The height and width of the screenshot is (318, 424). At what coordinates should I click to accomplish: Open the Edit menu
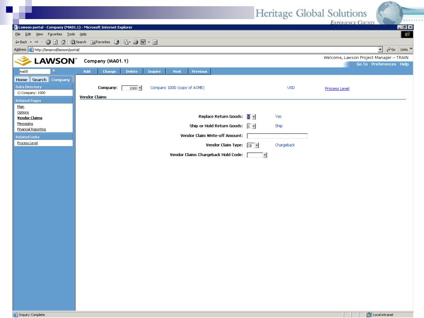pos(28,34)
